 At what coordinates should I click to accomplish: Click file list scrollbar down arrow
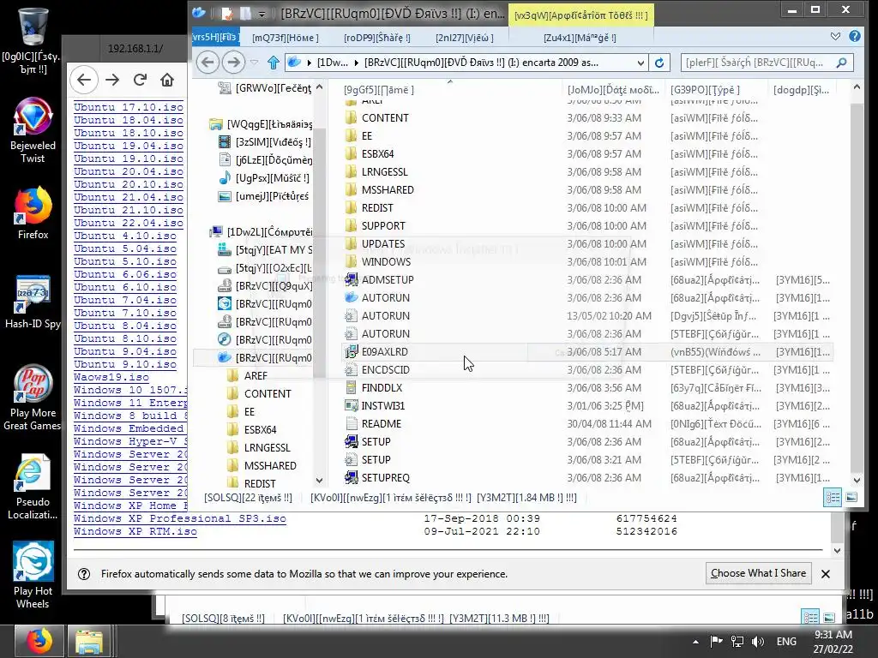pos(857,480)
